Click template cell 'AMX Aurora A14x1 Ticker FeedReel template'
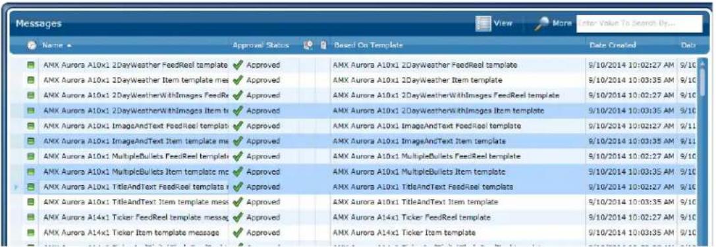Screen dimensions: 716x247 tap(412, 217)
